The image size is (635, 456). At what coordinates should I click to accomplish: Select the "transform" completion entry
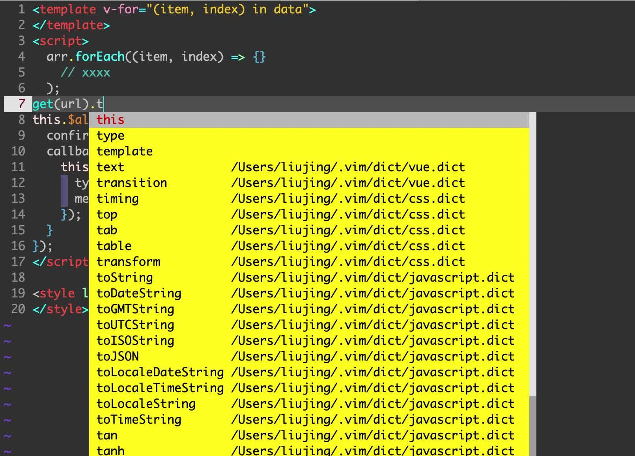(x=128, y=262)
